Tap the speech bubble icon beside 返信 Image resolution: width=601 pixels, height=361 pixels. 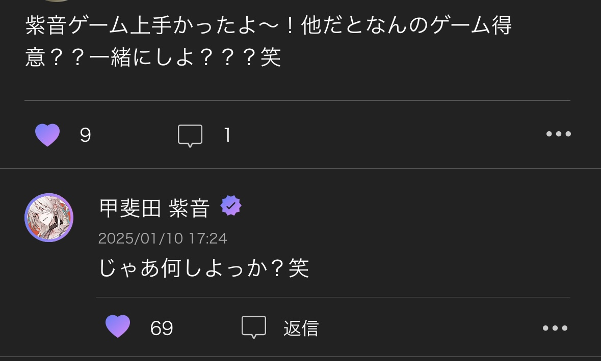tap(254, 327)
